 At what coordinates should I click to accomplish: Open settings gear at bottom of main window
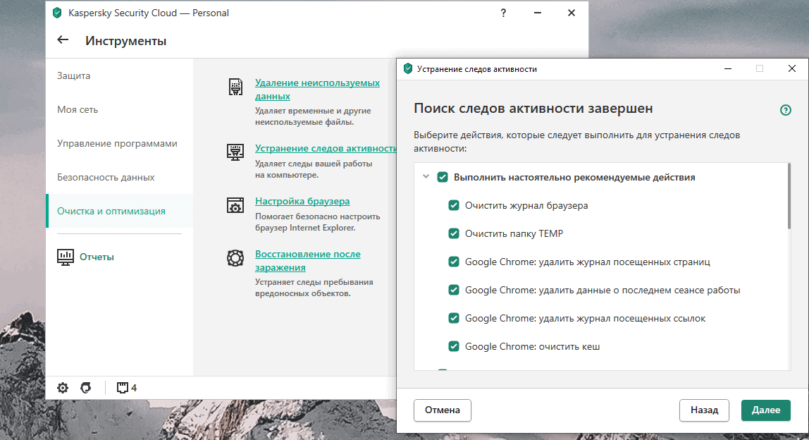pos(63,388)
